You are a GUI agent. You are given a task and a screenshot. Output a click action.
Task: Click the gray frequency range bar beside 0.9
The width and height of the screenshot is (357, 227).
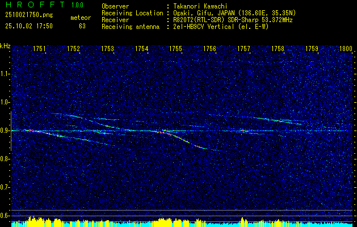click(x=11, y=131)
